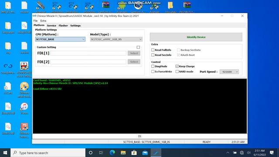Click the FDL[2] path input field

(88, 61)
